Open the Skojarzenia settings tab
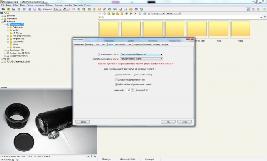Screen dimensions: 267x161 click(x=138, y=45)
